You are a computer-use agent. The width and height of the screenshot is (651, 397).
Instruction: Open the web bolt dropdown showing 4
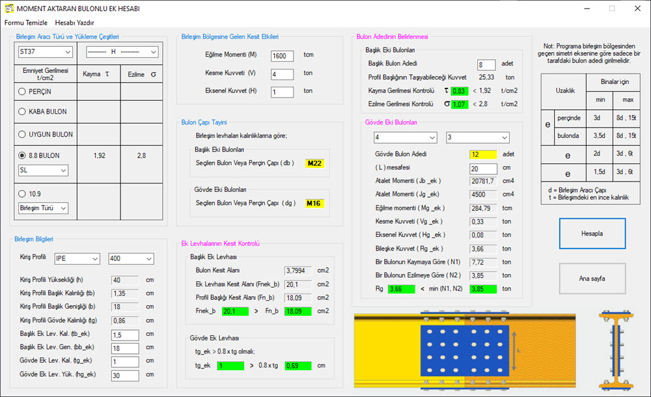405,137
